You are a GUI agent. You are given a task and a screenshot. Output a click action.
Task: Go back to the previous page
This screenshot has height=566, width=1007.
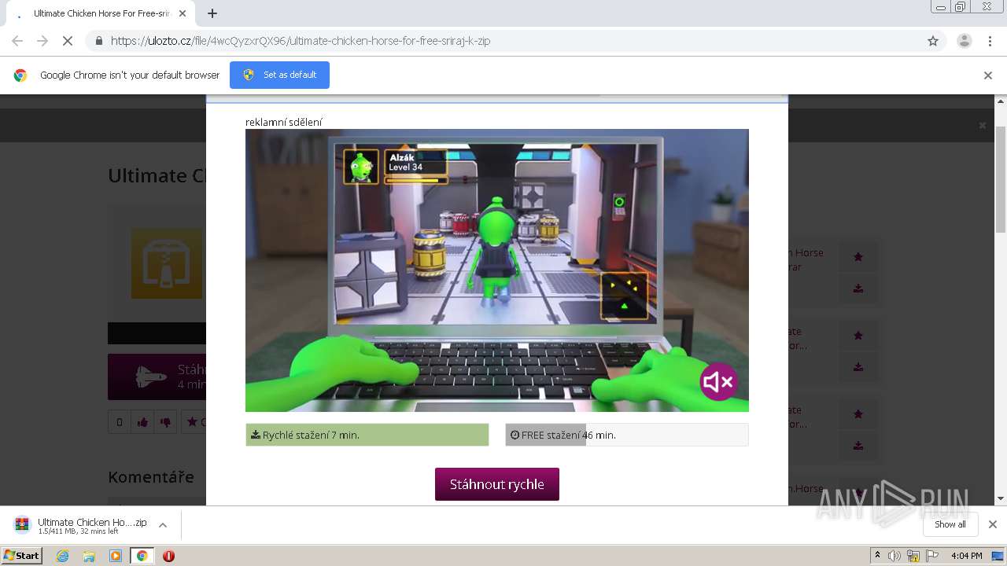pyautogui.click(x=17, y=41)
